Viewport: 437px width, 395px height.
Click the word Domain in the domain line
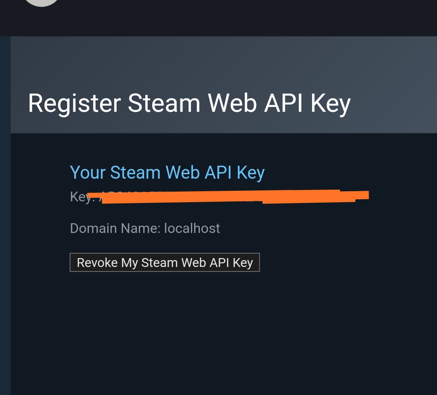93,228
